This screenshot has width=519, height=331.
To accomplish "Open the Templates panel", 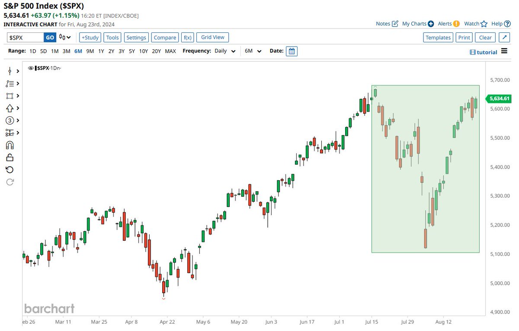I will [438, 38].
